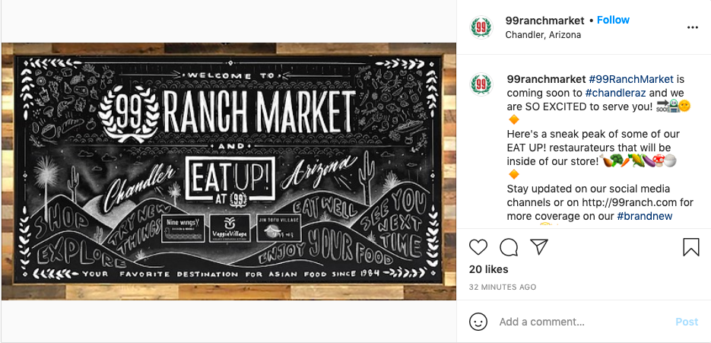Share the post with the paper plane icon

[x=539, y=247]
